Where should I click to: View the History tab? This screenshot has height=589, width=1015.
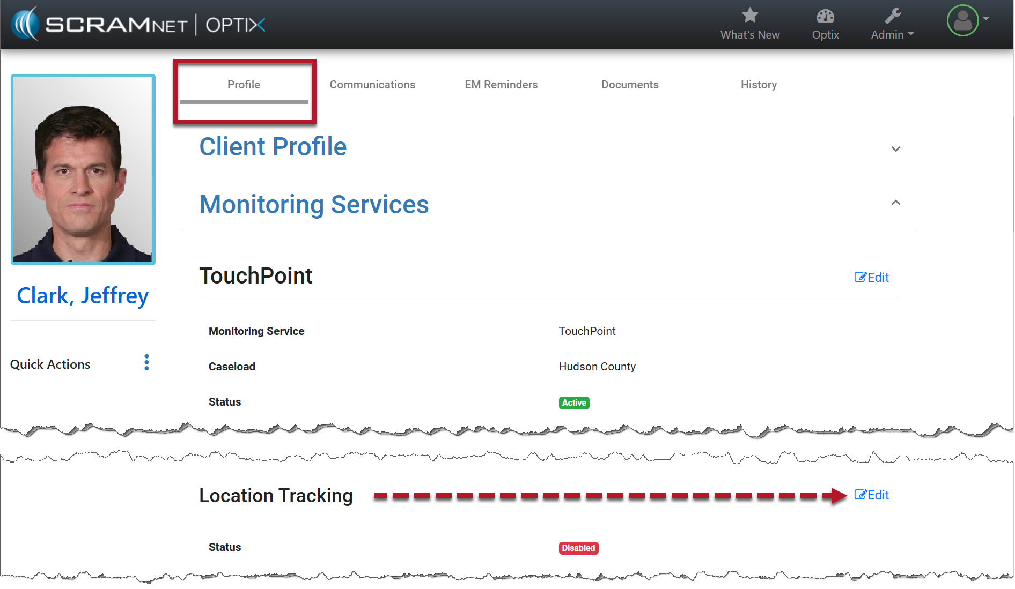[759, 85]
